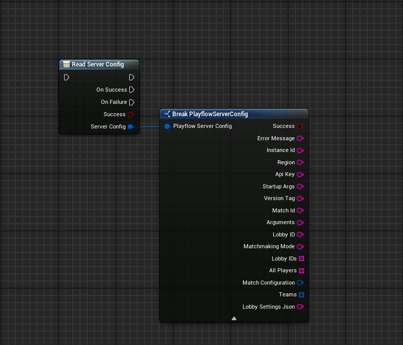Viewport: 403px width, 345px height.
Task: Click the Error Message string output pin
Action: coord(300,138)
